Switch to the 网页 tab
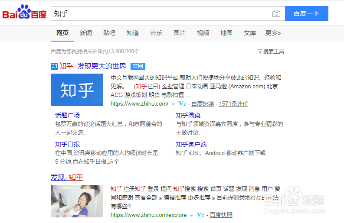344x223 pixels. tap(62, 33)
